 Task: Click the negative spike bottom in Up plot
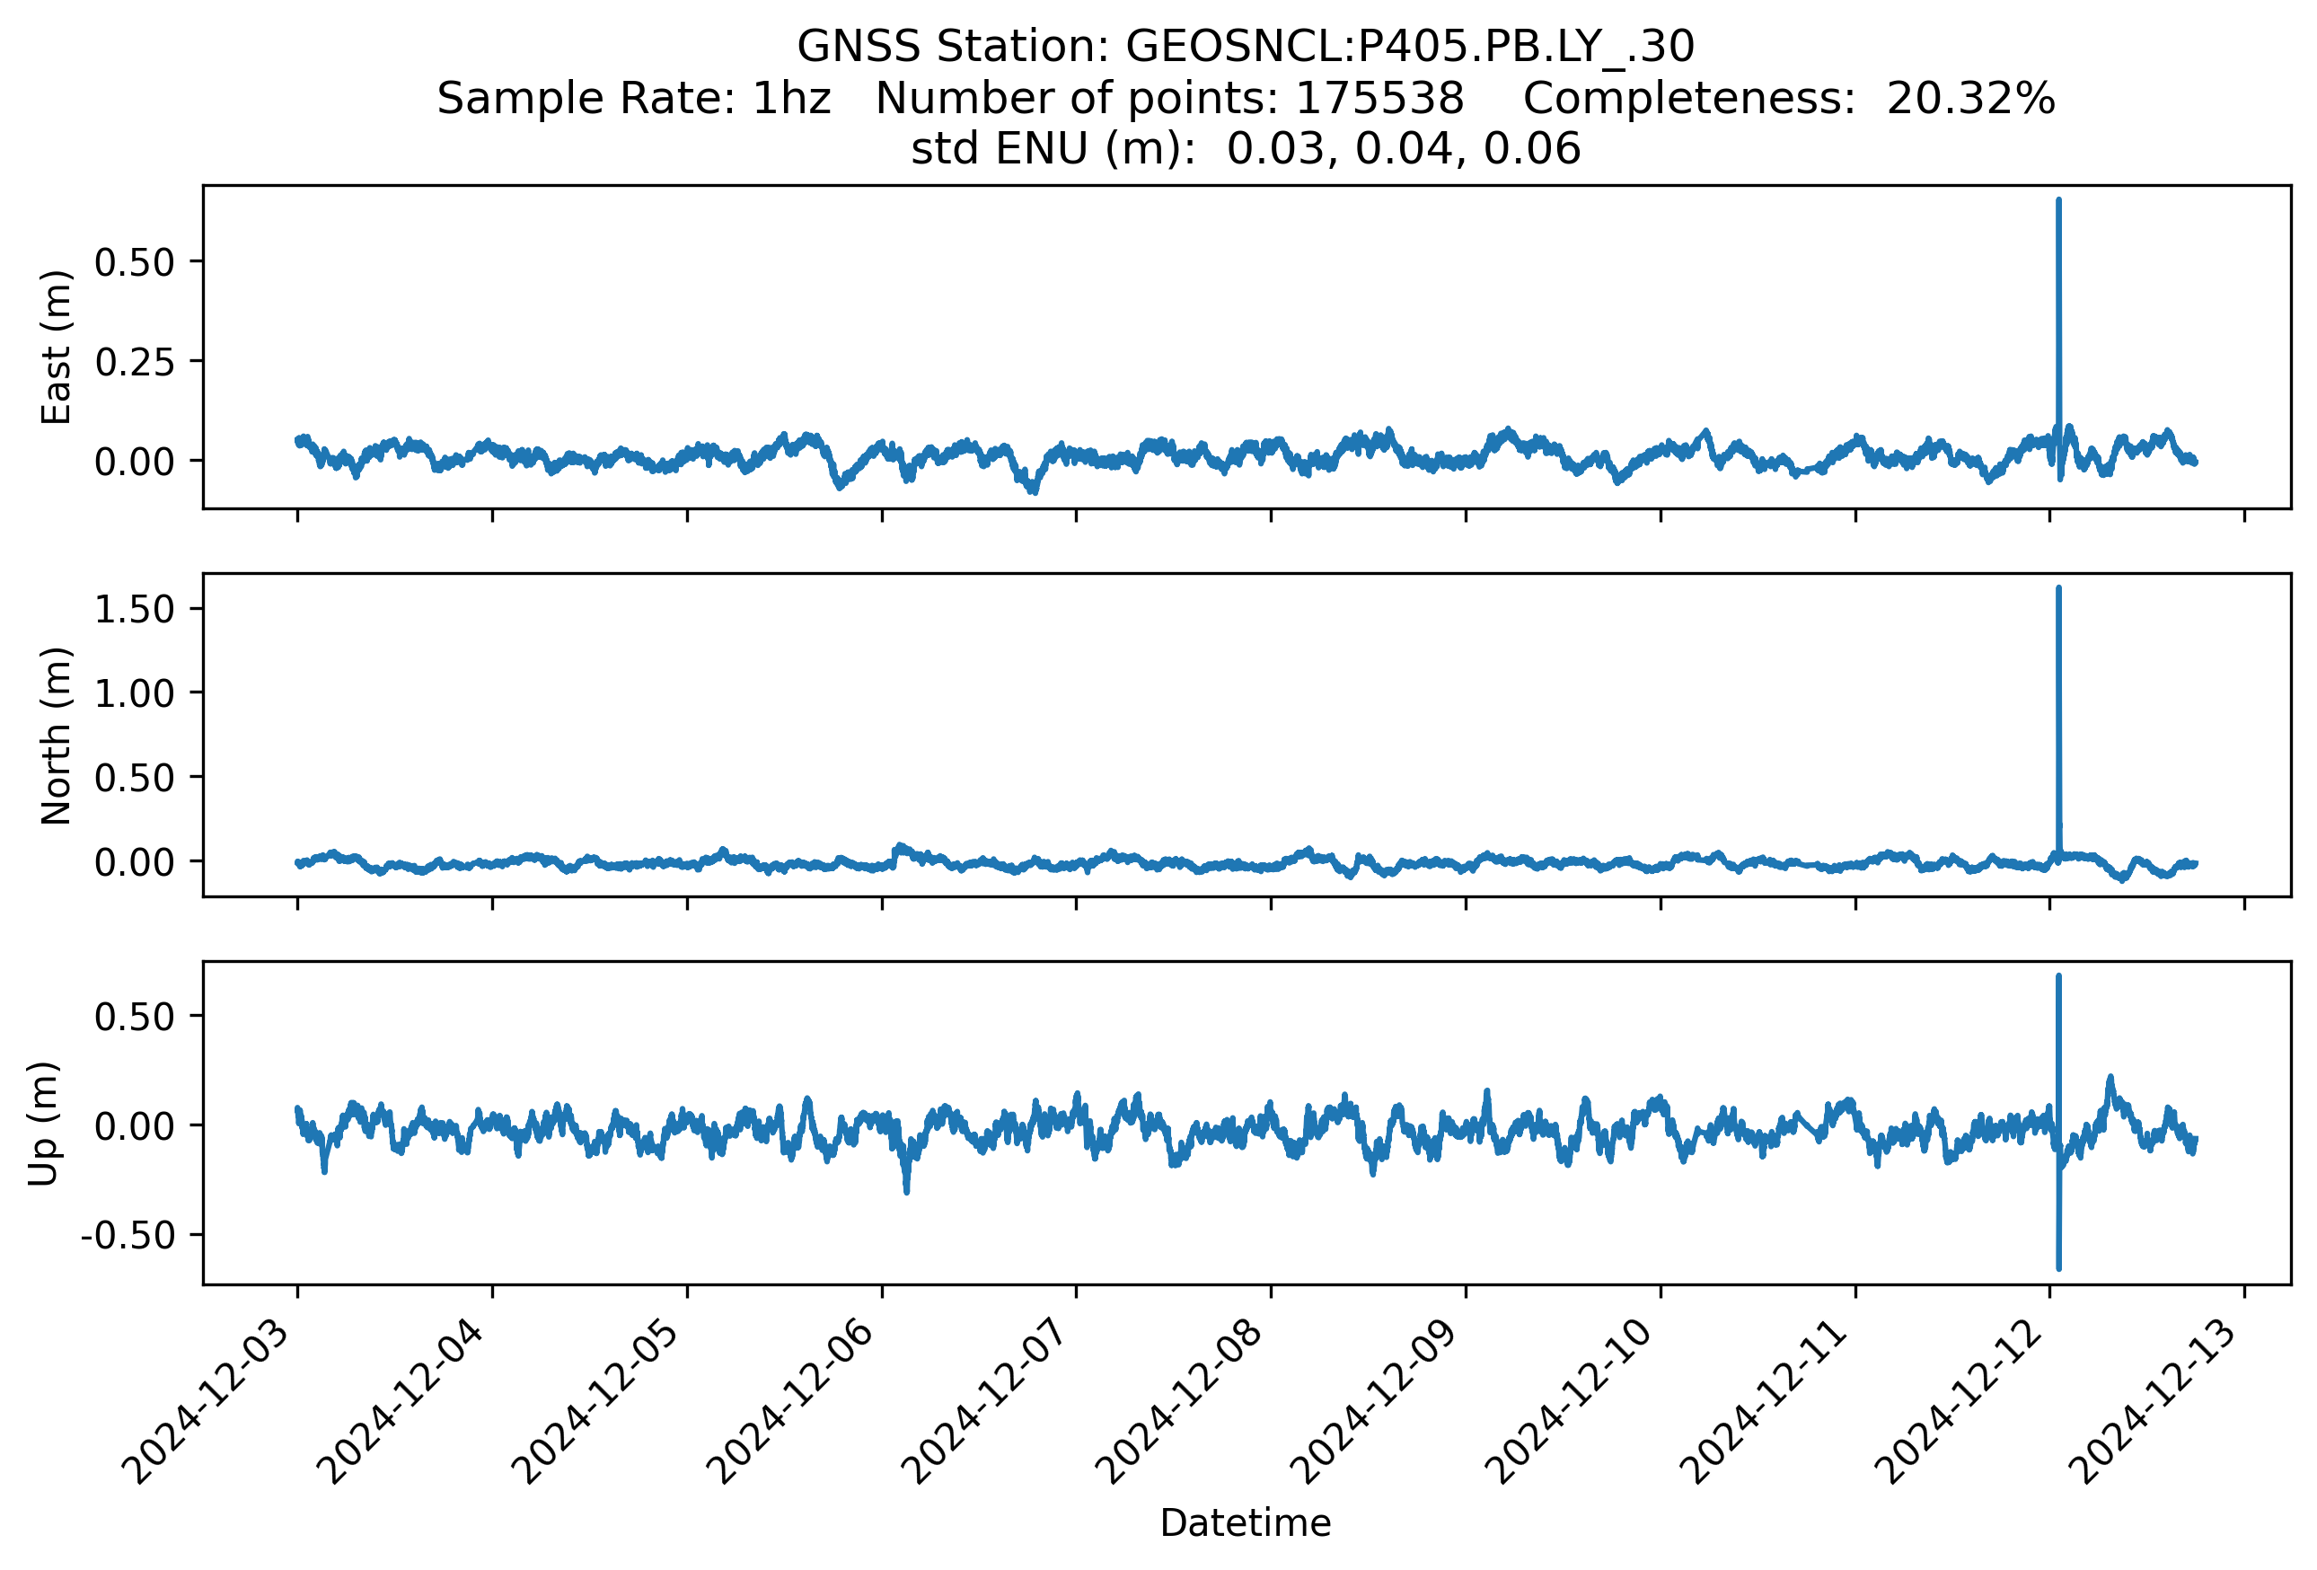(x=2058, y=1268)
